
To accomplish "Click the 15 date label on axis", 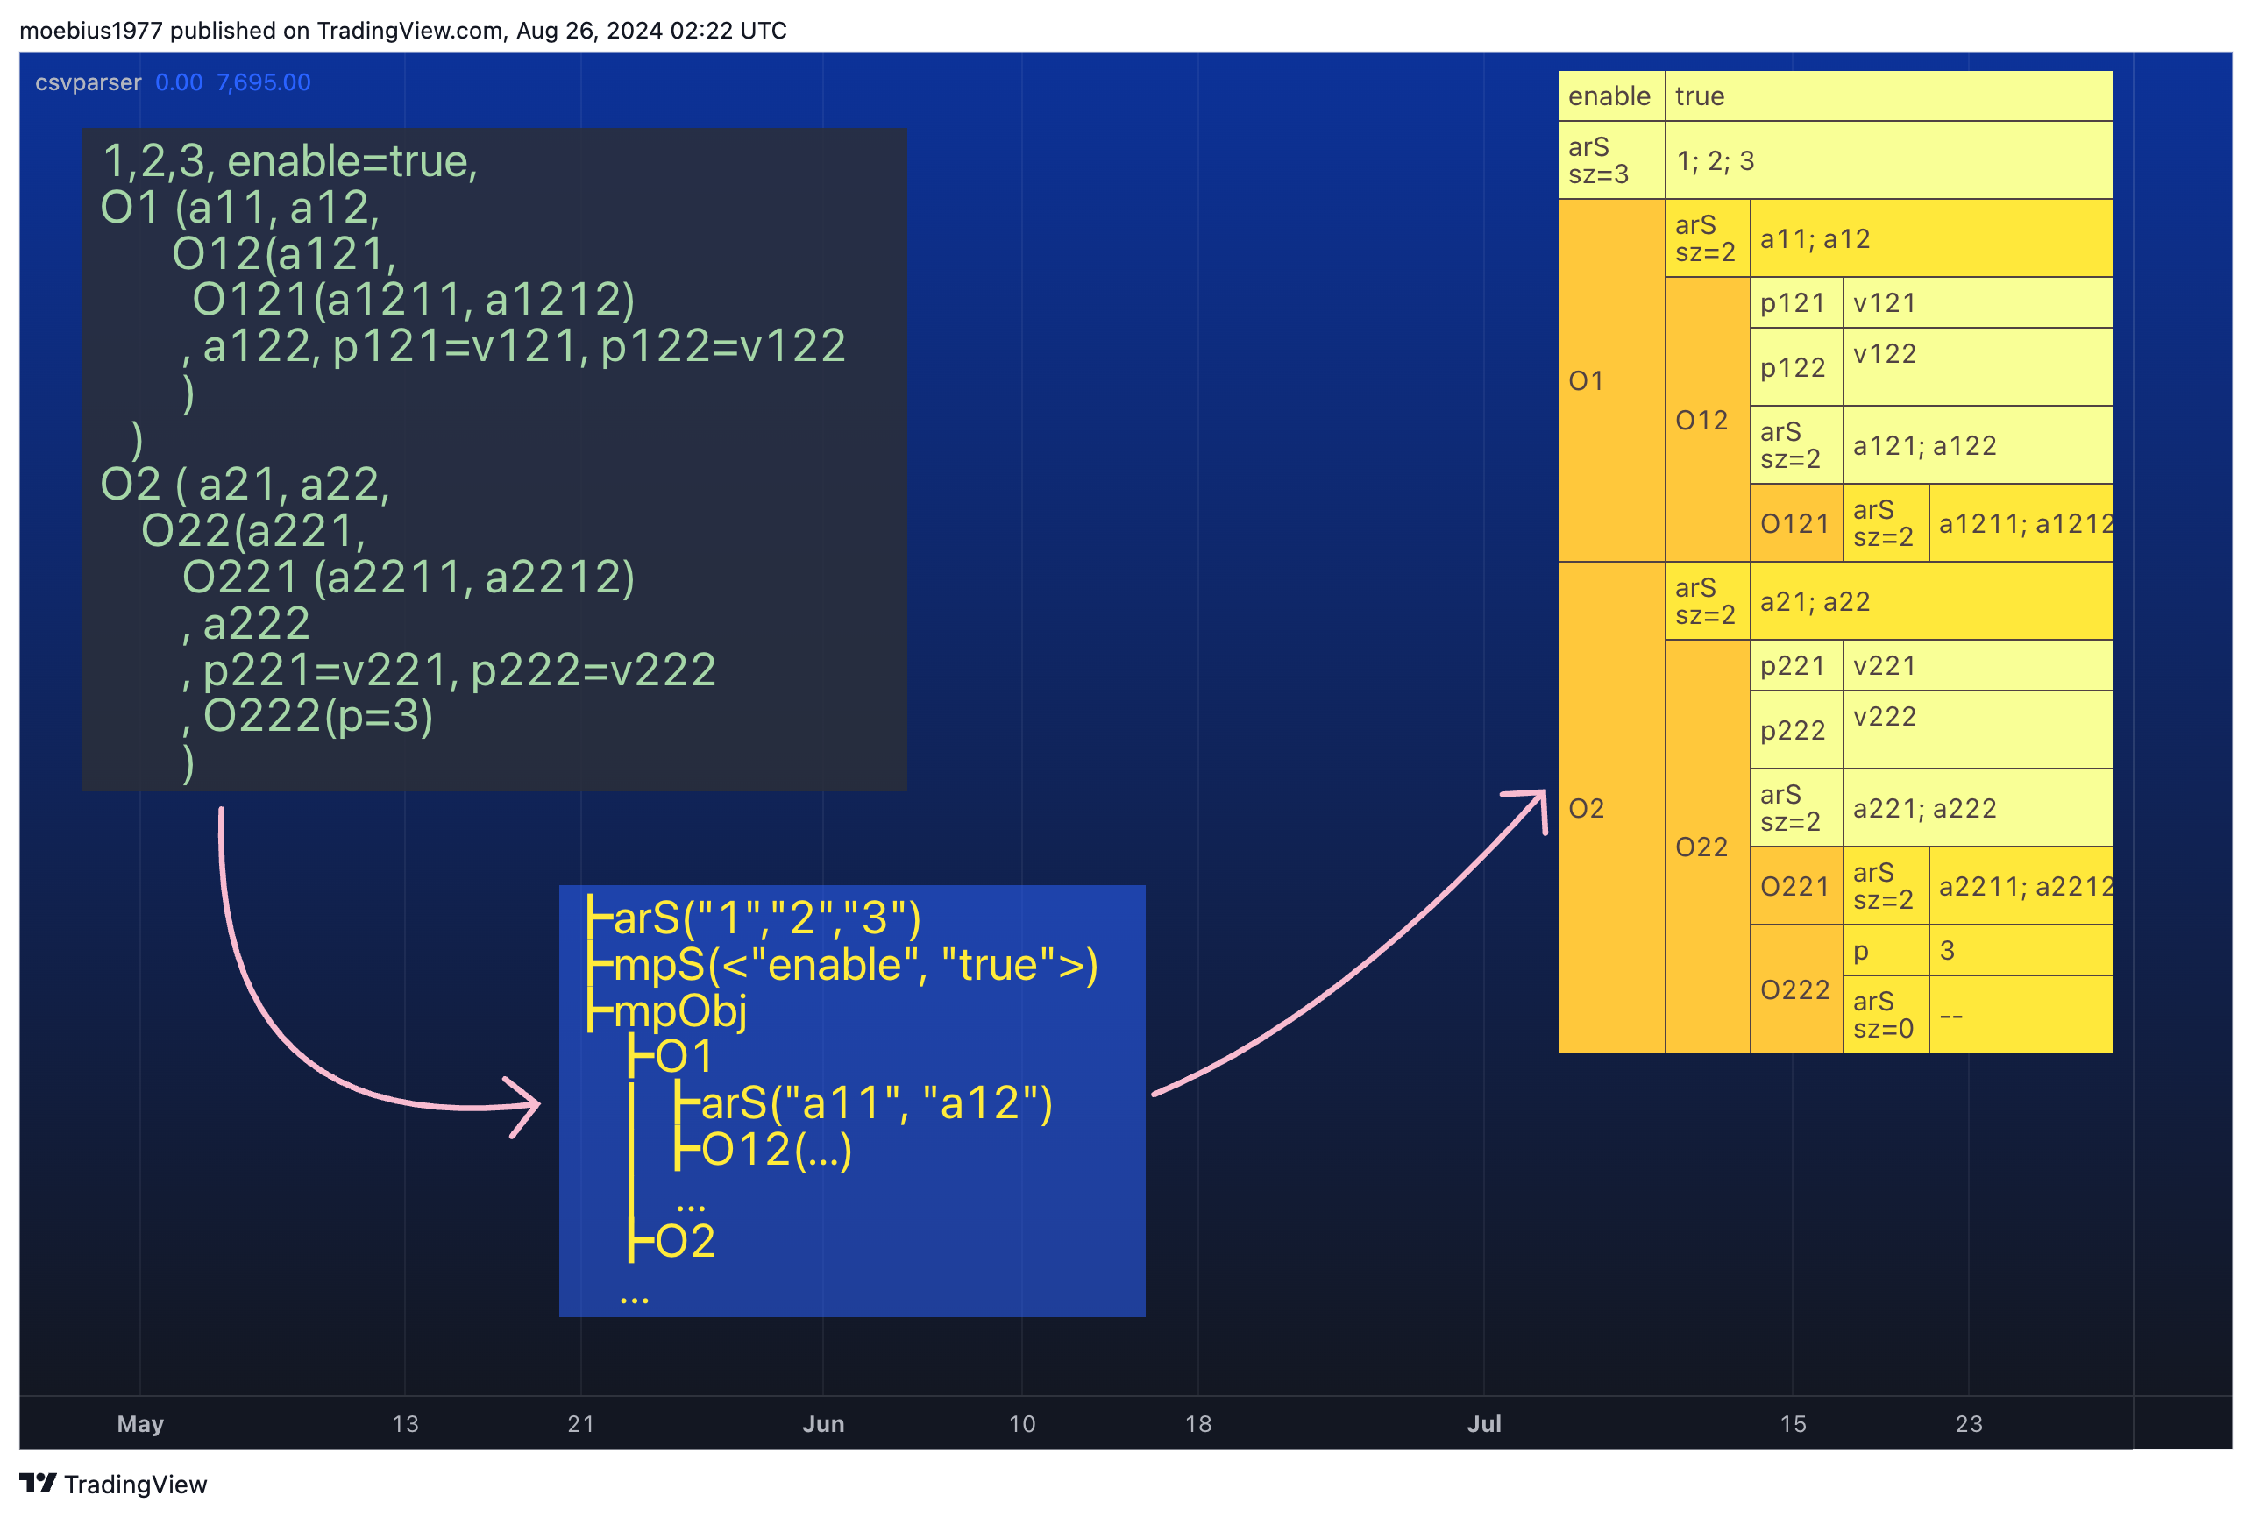I will coord(1794,1423).
